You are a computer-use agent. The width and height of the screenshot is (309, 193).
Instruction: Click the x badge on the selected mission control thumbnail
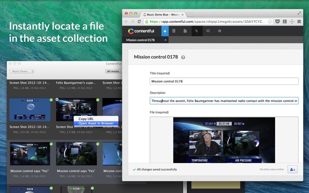[x=57, y=100]
